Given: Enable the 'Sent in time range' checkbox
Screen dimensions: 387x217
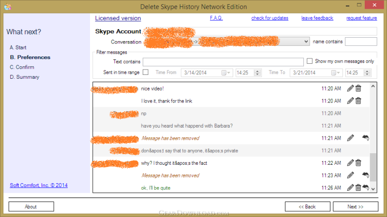Looking at the screenshot, I should 146,72.
